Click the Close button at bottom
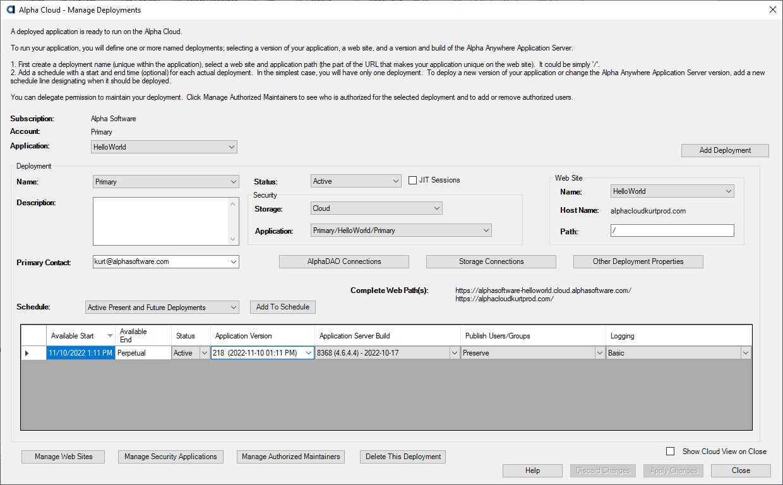Image resolution: width=783 pixels, height=485 pixels. 741,470
